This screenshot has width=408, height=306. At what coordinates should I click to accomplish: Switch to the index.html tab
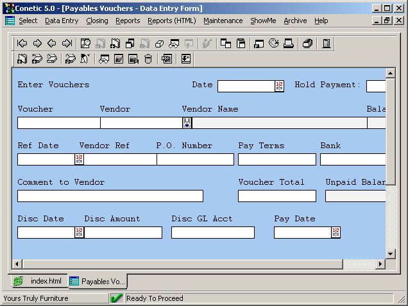pos(38,281)
